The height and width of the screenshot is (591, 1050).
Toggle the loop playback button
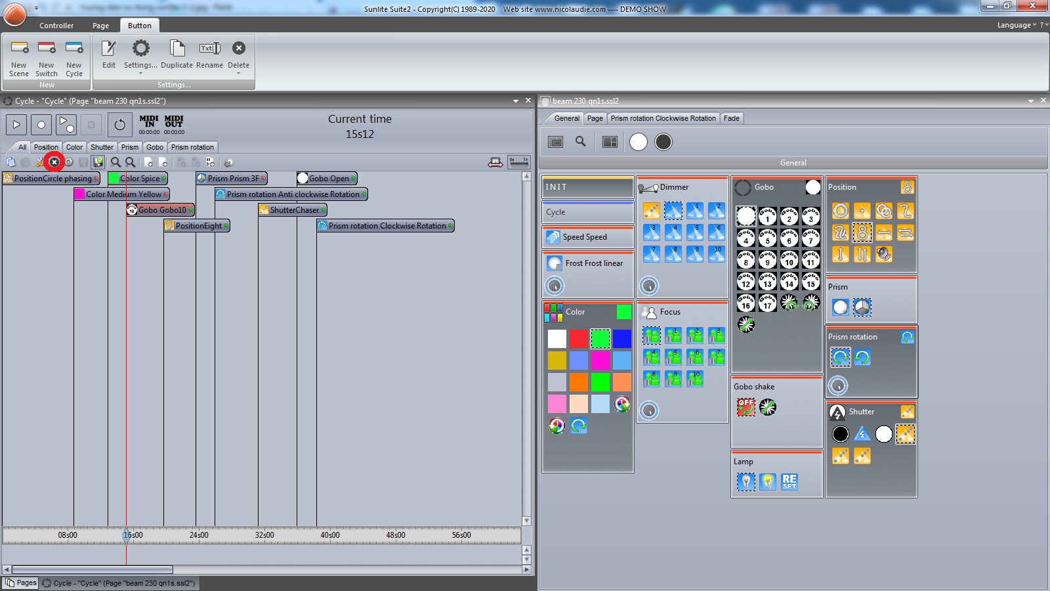tap(119, 124)
